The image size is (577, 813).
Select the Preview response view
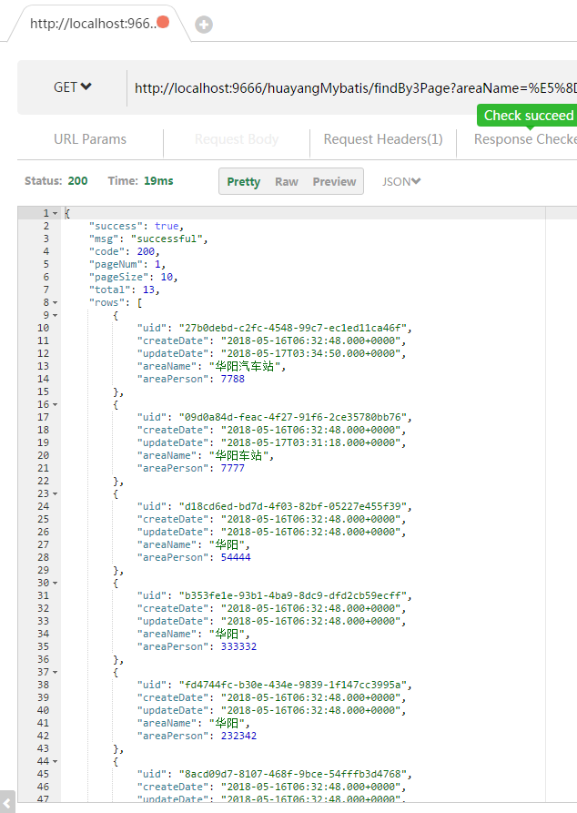click(x=334, y=182)
